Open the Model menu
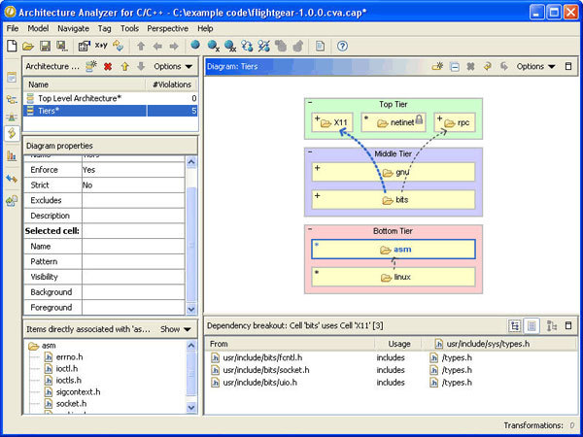Screen dimensions: 583x437 point(38,28)
